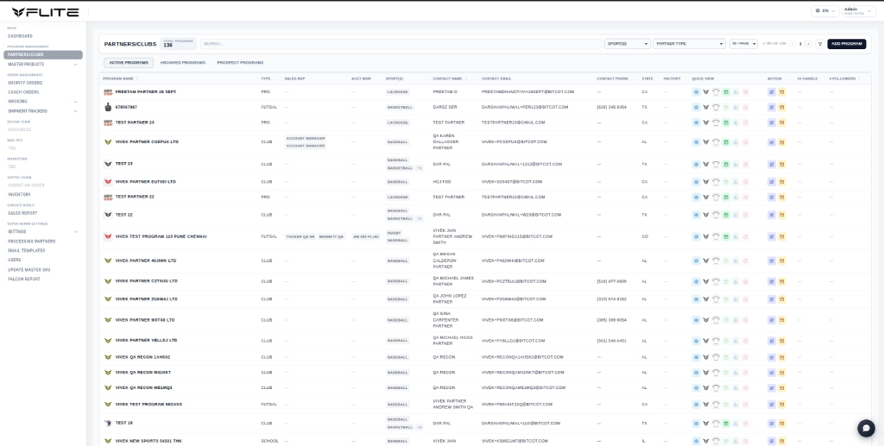884x446 pixels.
Task: Select Partners/Clubs in sidebar
Action: click(43, 54)
